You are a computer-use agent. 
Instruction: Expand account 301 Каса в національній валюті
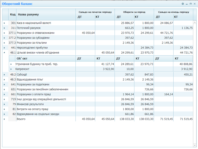tap(4, 23)
